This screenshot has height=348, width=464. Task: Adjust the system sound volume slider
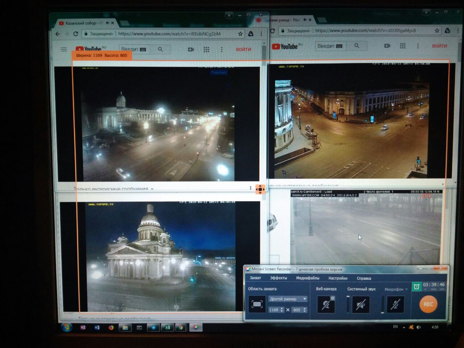[x=348, y=304]
